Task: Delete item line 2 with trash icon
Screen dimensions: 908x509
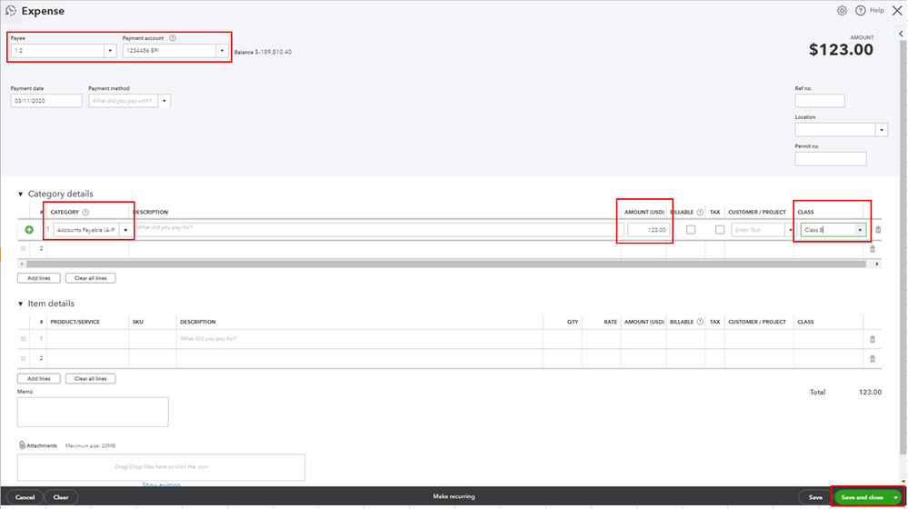Action: point(873,359)
